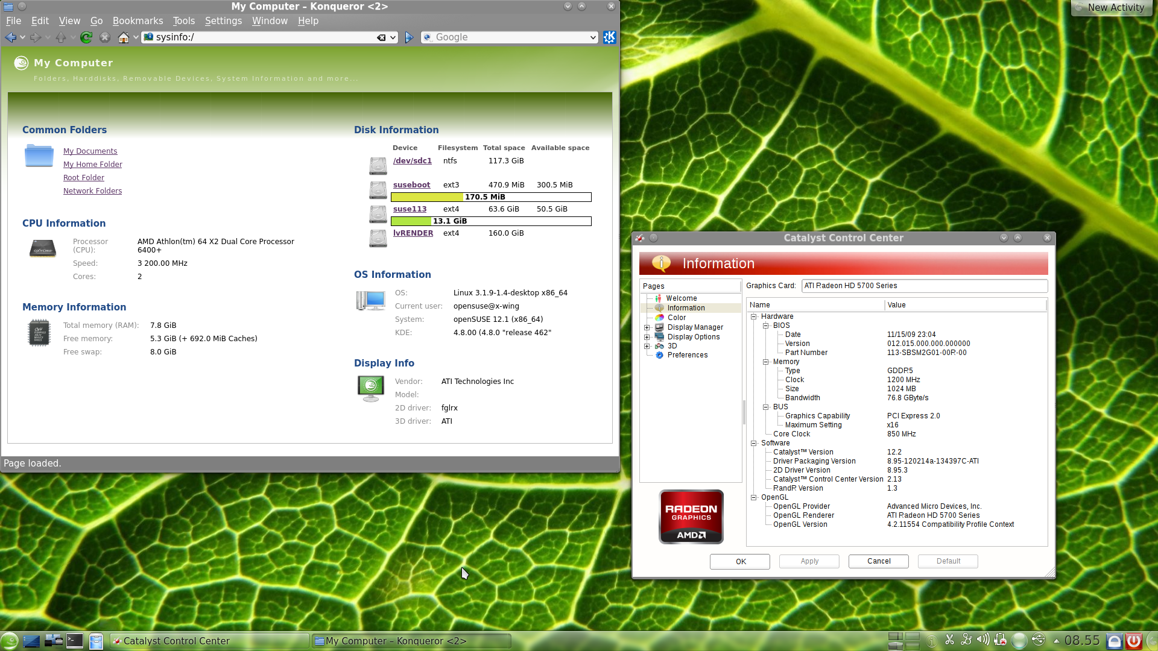Open the My Documents link
The width and height of the screenshot is (1158, 651).
(x=90, y=151)
